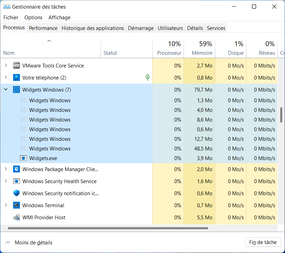The width and height of the screenshot is (285, 253).
Task: Sort by the Statut column header
Action: 127,49
